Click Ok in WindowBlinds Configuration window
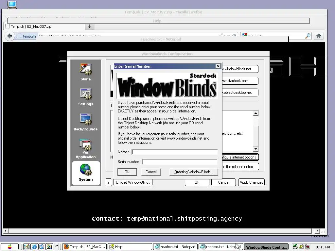The image size is (335, 251). coord(197,182)
